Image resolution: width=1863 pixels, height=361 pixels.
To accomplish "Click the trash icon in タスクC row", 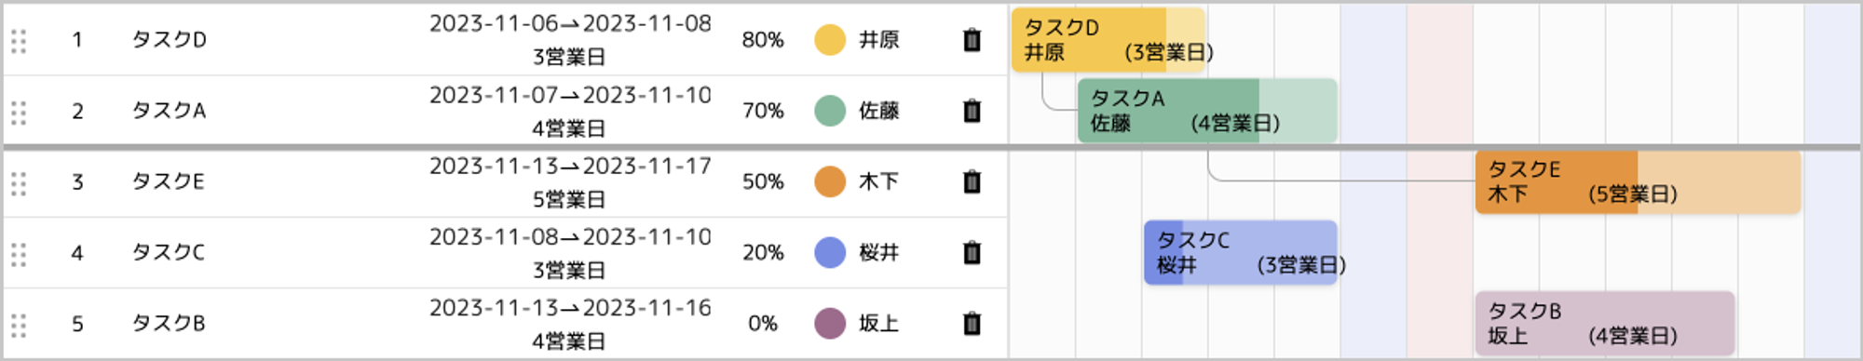I will tap(972, 252).
